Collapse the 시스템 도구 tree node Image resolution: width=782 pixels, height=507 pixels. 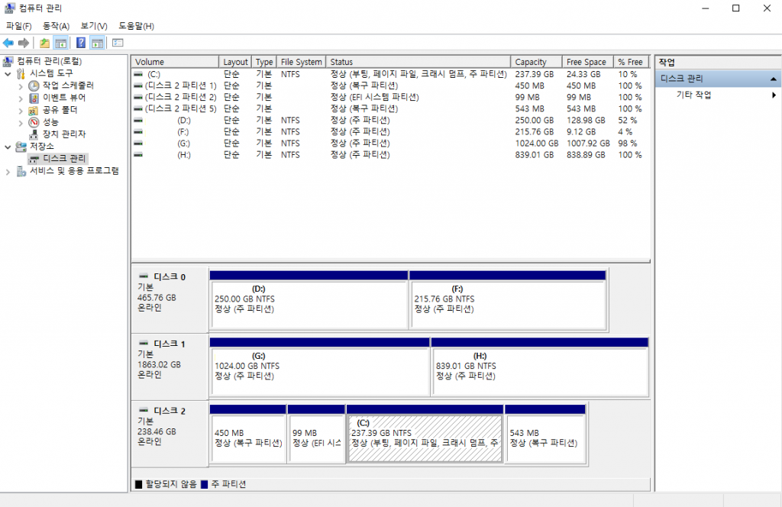[x=8, y=74]
